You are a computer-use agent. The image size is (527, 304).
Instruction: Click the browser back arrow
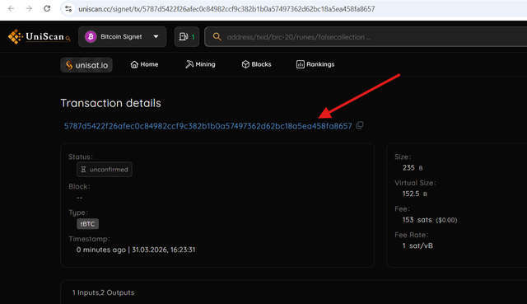pyautogui.click(x=11, y=9)
